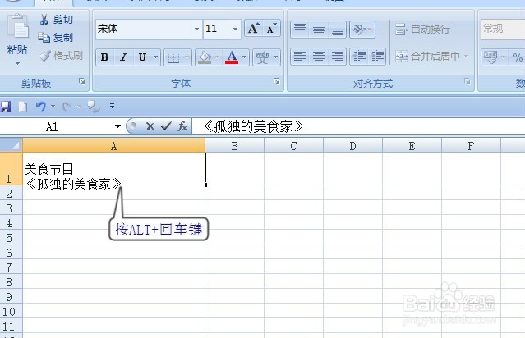Align text to bottom of cell
525x338 pixels.
(x=337, y=30)
